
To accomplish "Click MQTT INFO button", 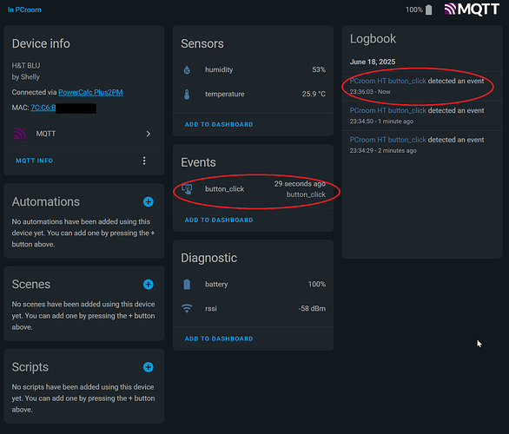I will coord(35,161).
